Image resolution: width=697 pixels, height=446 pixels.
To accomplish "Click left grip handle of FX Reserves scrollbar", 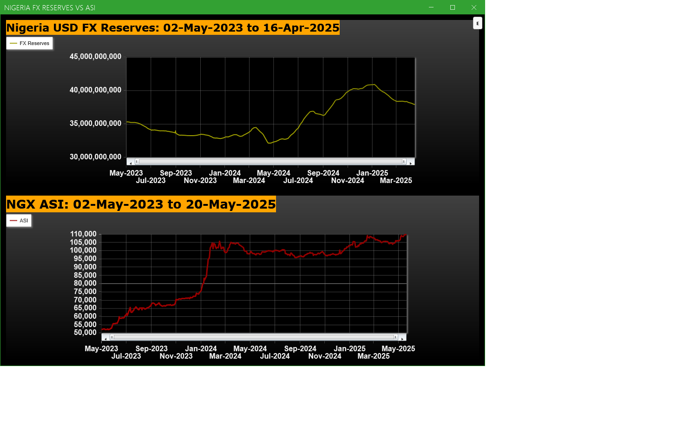I will [137, 162].
